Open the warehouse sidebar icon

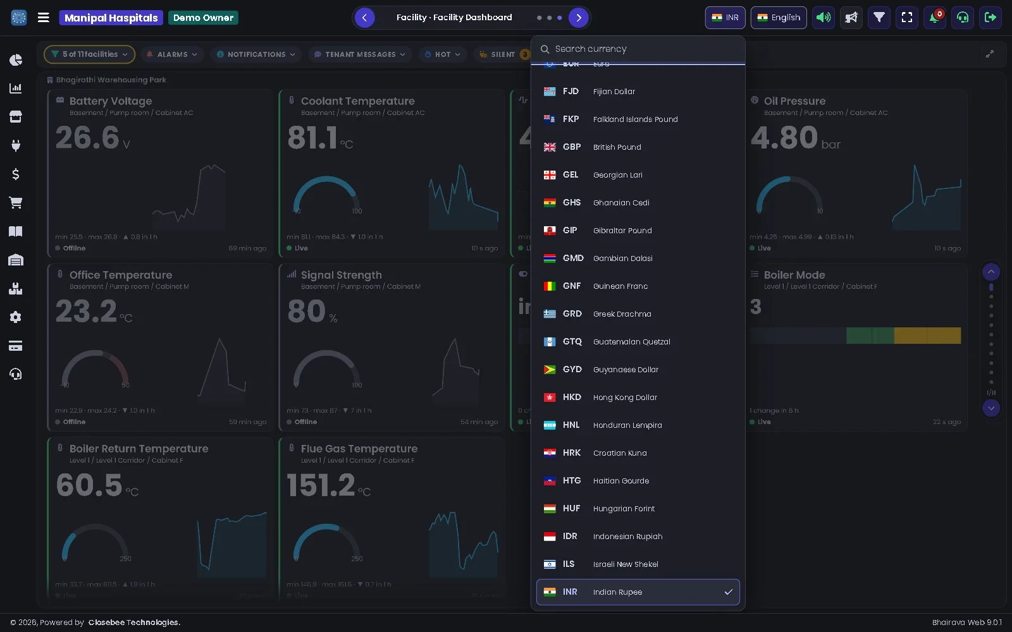pyautogui.click(x=16, y=260)
